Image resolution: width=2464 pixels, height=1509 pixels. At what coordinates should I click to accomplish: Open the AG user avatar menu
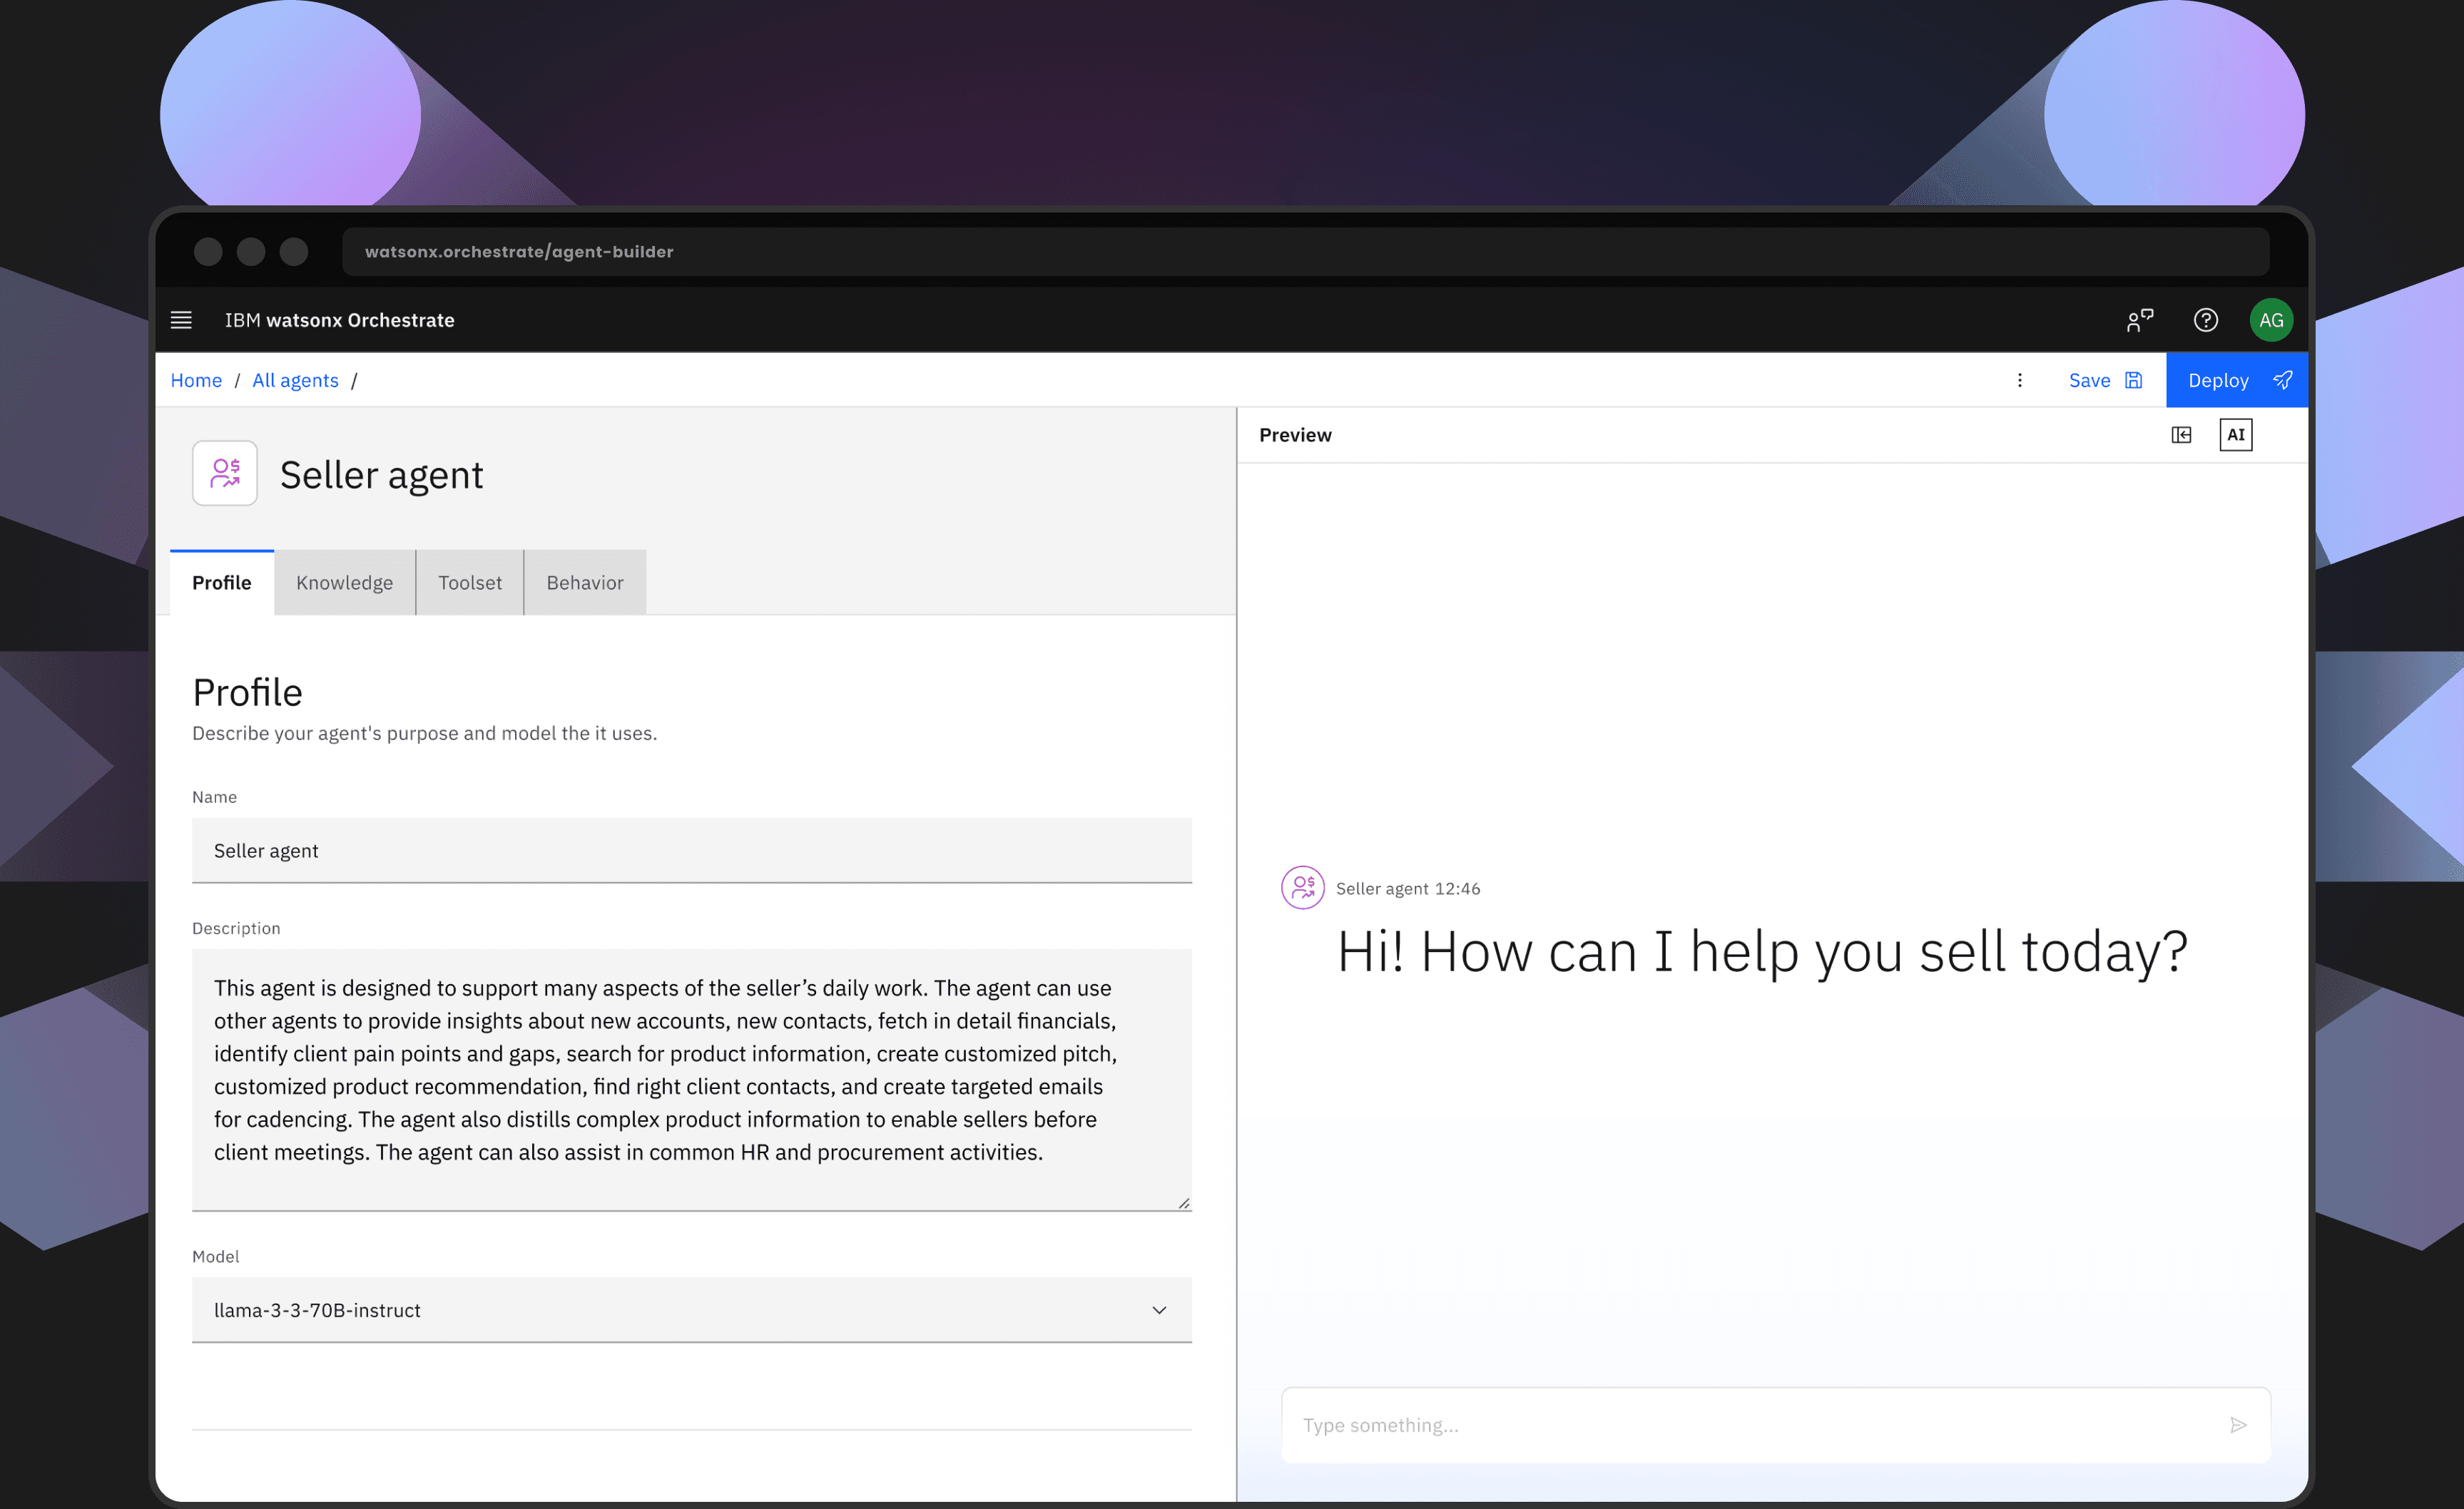pyautogui.click(x=2270, y=319)
